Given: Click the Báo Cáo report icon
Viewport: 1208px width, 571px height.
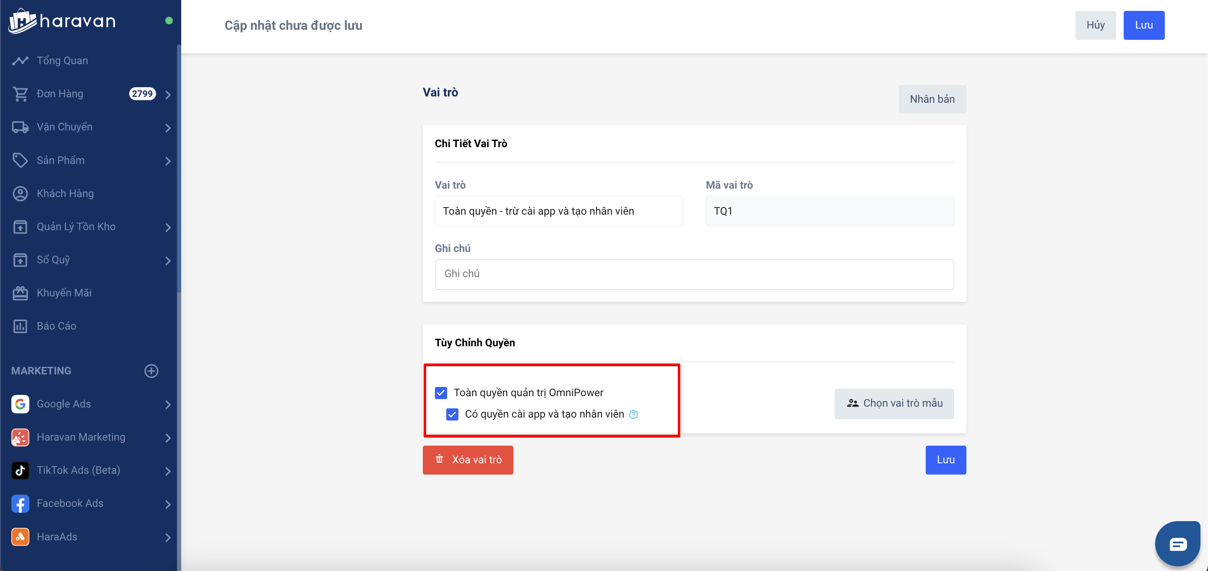Looking at the screenshot, I should (x=20, y=326).
